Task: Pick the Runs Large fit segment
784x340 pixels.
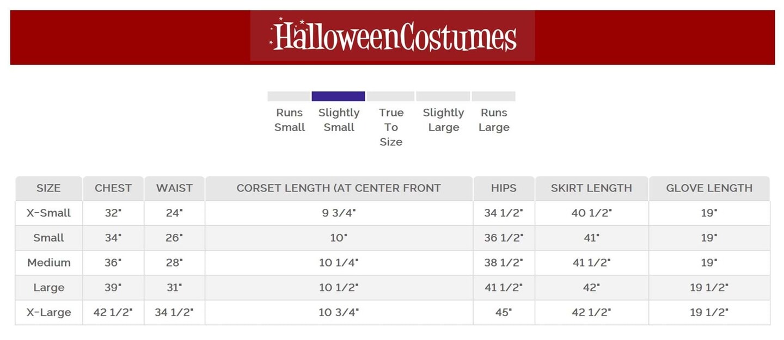Action: [493, 96]
